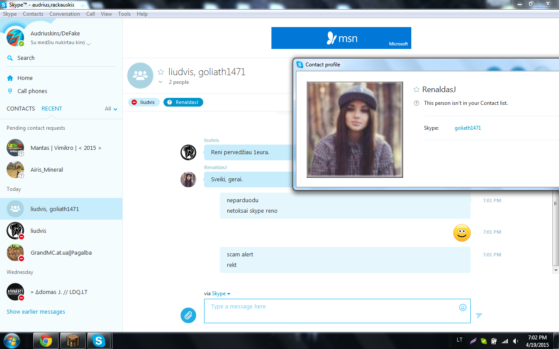The width and height of the screenshot is (559, 349).
Task: Click the Windows Start button
Action: [x=12, y=341]
